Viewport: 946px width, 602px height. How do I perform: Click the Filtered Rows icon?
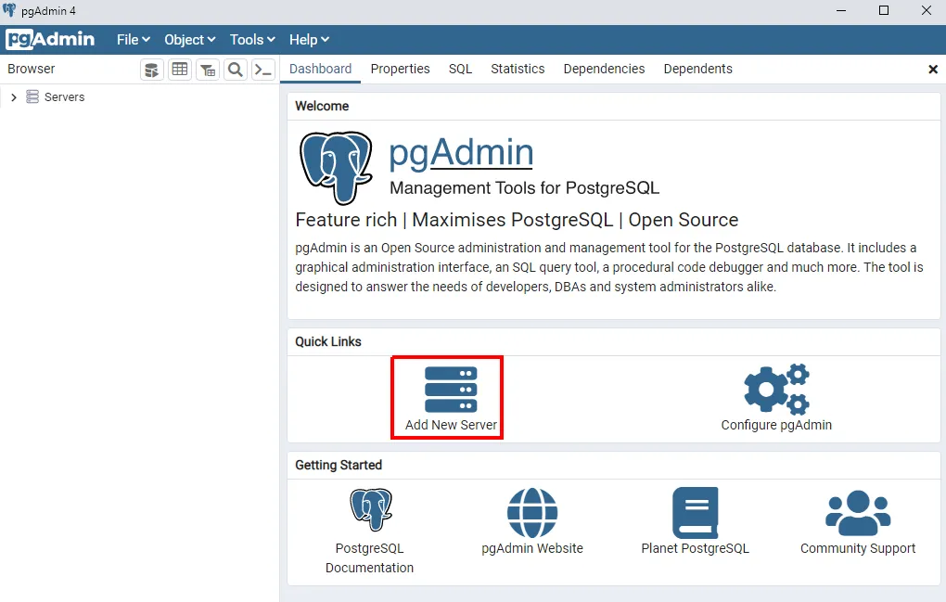208,70
